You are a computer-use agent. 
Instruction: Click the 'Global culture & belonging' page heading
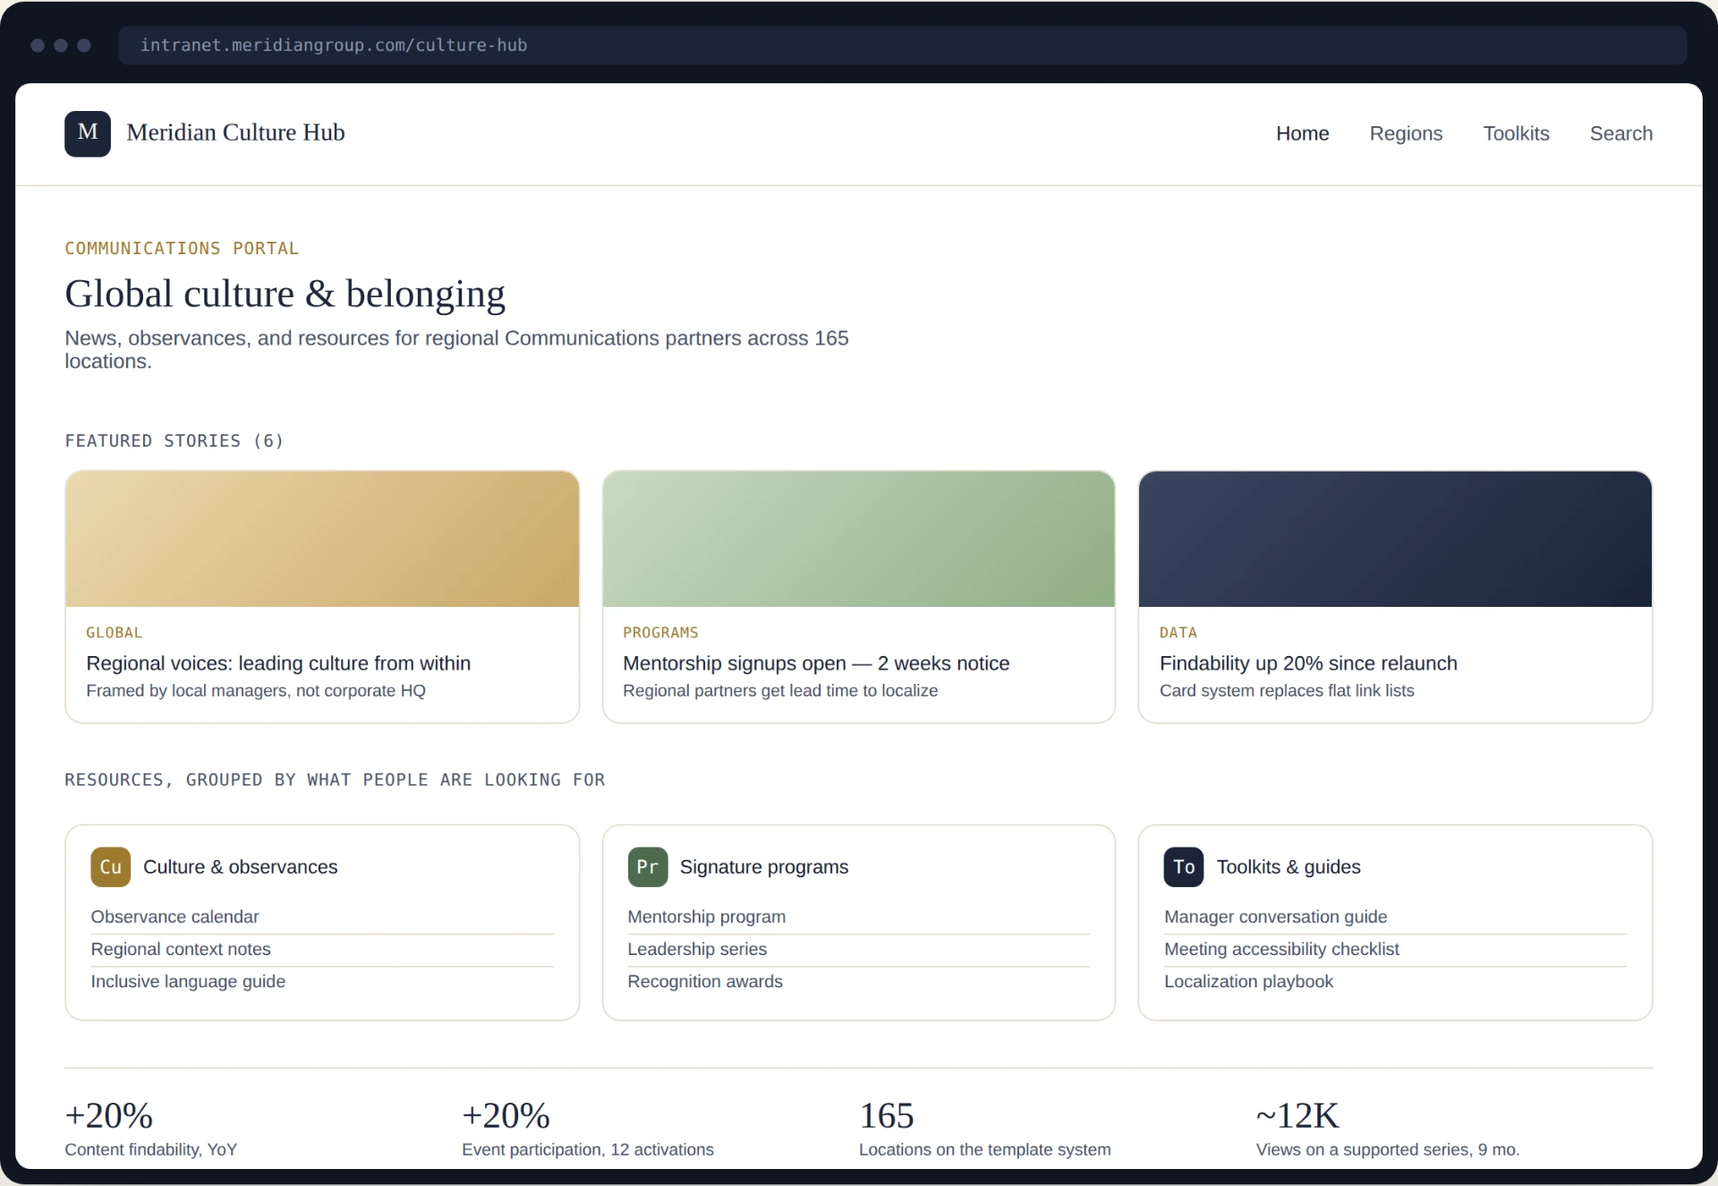pos(285,294)
